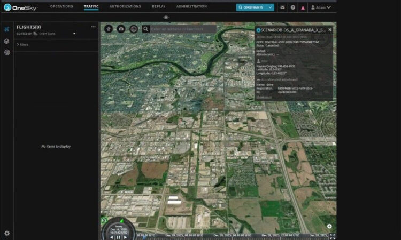The height and width of the screenshot is (240, 401).
Task: Switch to the Operations tab
Action: [61, 7]
